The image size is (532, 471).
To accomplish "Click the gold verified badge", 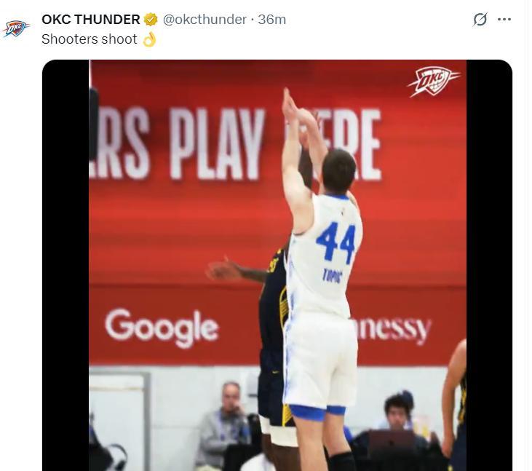I will 151,20.
